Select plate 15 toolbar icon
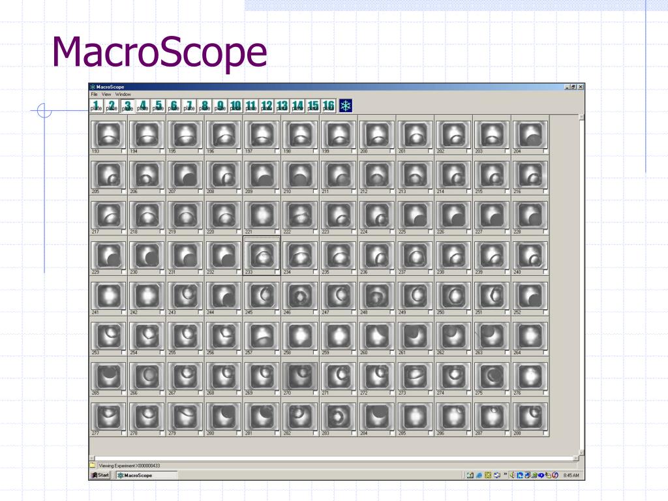The width and height of the screenshot is (668, 501). (313, 106)
